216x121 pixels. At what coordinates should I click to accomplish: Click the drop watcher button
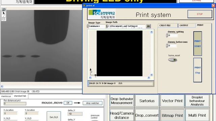[x=92, y=103]
